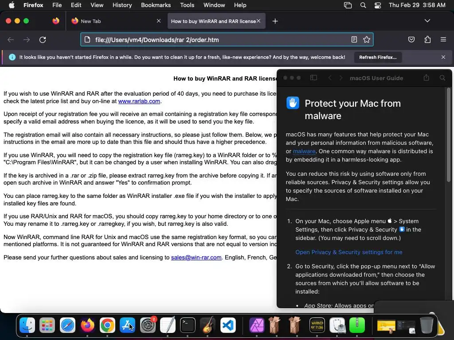The image size is (454, 340).
Task: Launch Visual Studio Code from the Dock
Action: click(228, 325)
